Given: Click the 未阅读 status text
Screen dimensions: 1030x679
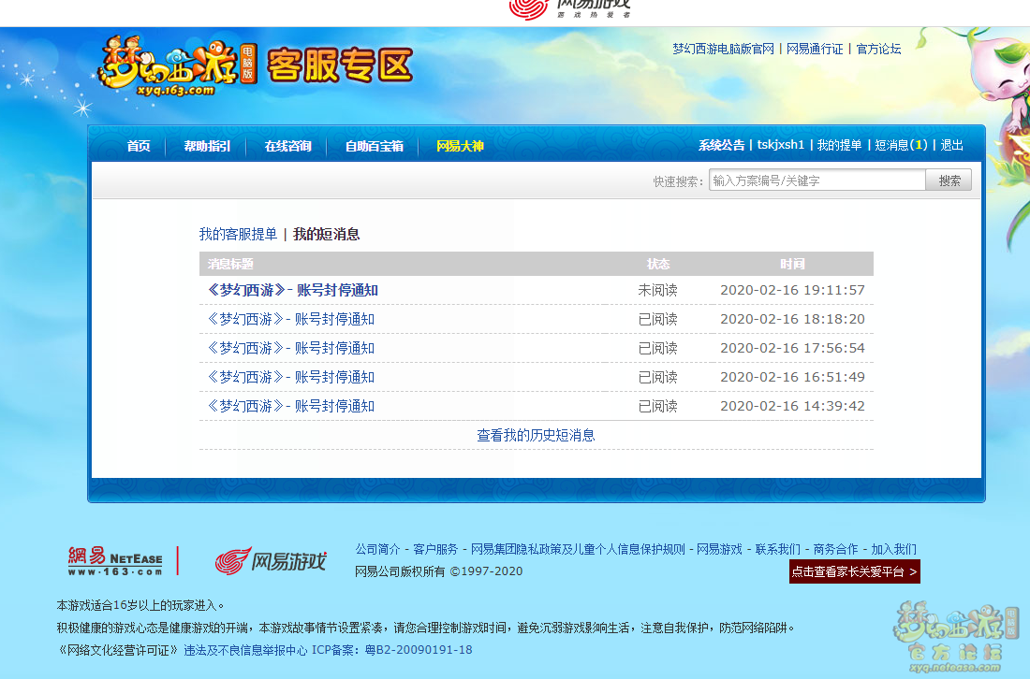Looking at the screenshot, I should [x=657, y=290].
